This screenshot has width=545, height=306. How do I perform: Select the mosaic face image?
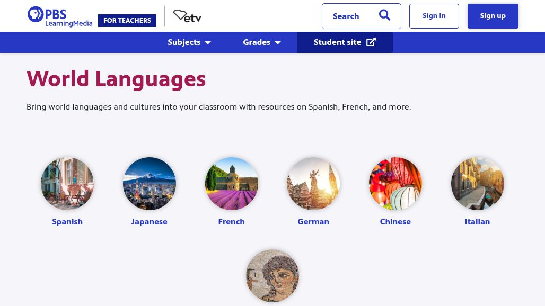point(272,276)
